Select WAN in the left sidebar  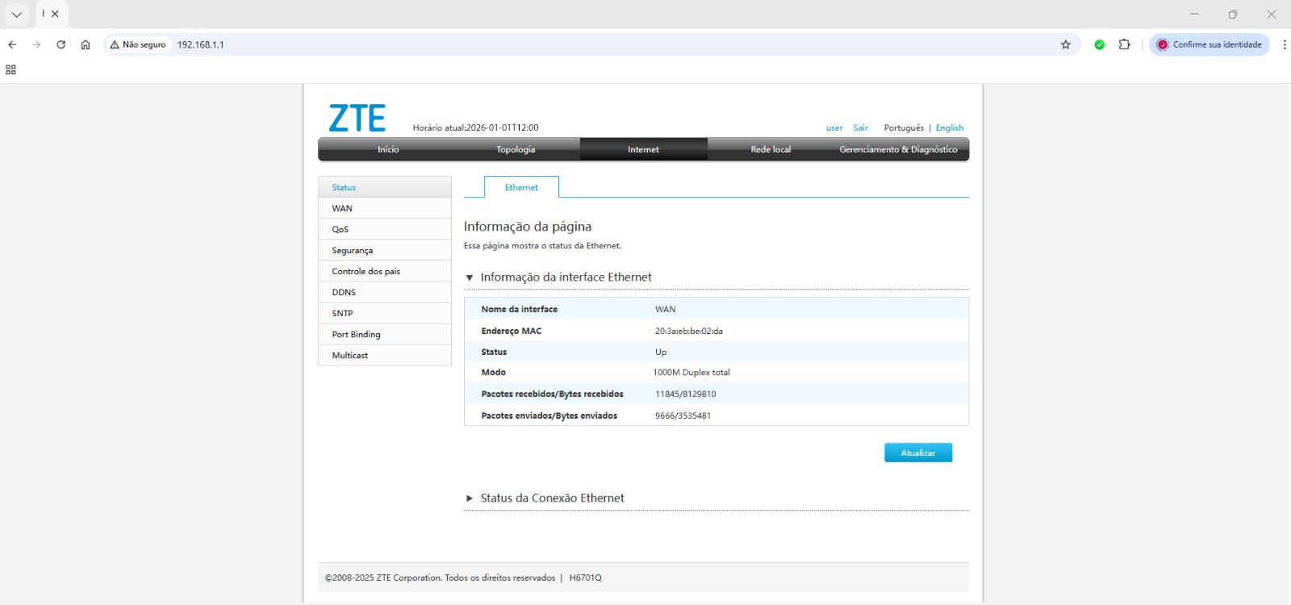[342, 208]
